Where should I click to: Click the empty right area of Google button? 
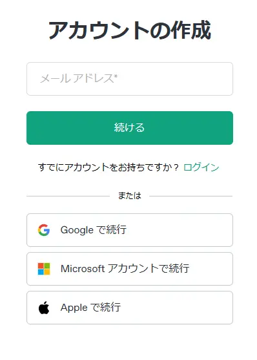point(183,230)
